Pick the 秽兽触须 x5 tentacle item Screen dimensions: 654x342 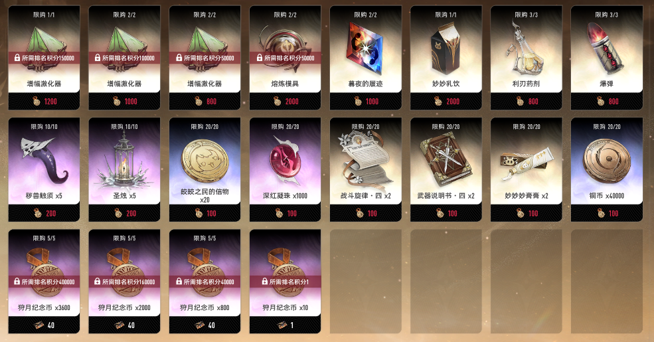click(x=44, y=169)
